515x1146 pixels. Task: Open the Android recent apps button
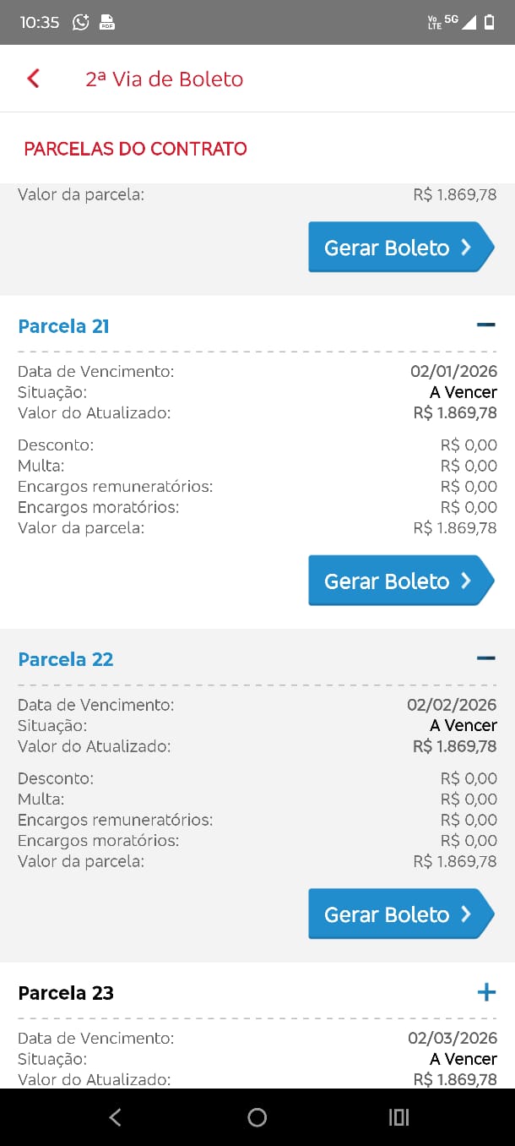398,1117
